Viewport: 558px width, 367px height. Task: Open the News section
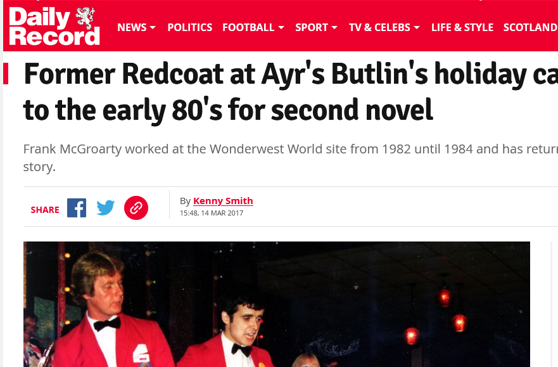coord(132,27)
